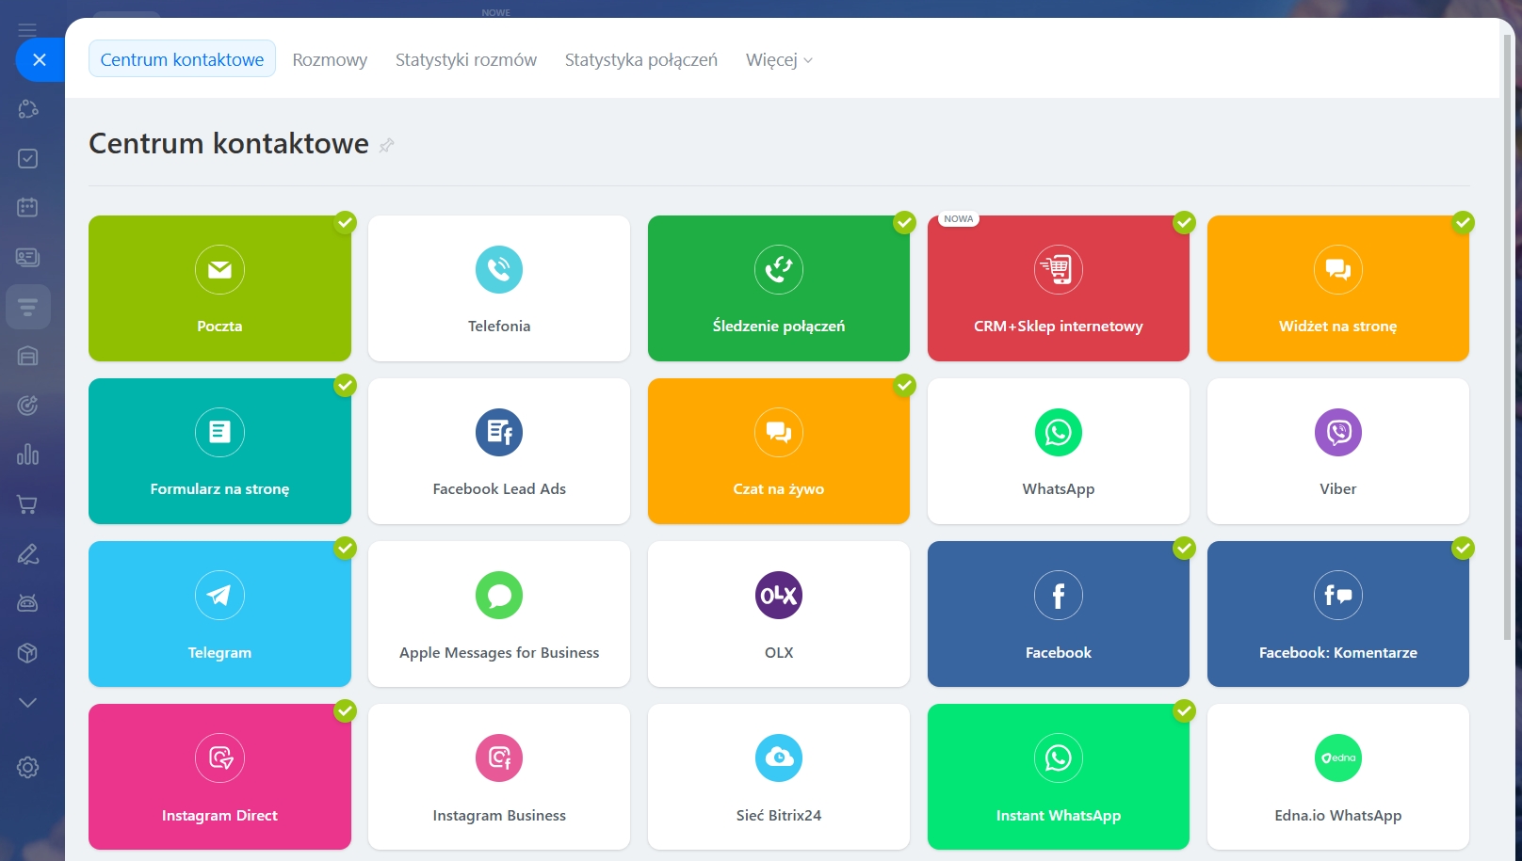Screen dimensions: 1522x861
Task: Click the vertical scrollbar on right
Action: 1508,339
